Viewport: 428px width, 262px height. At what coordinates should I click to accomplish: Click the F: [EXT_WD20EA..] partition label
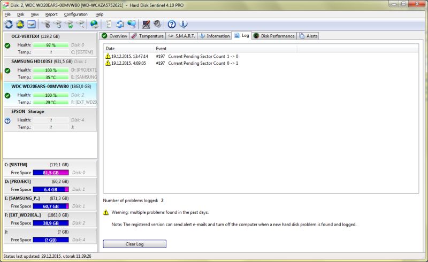click(22, 215)
